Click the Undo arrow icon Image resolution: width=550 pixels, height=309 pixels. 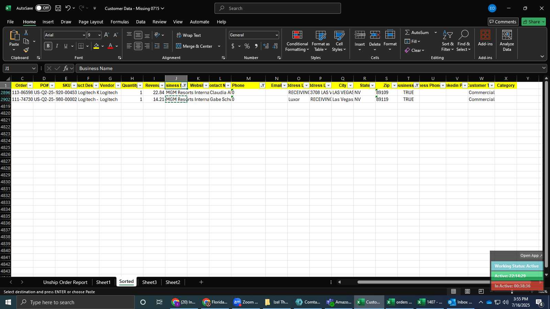point(68,8)
